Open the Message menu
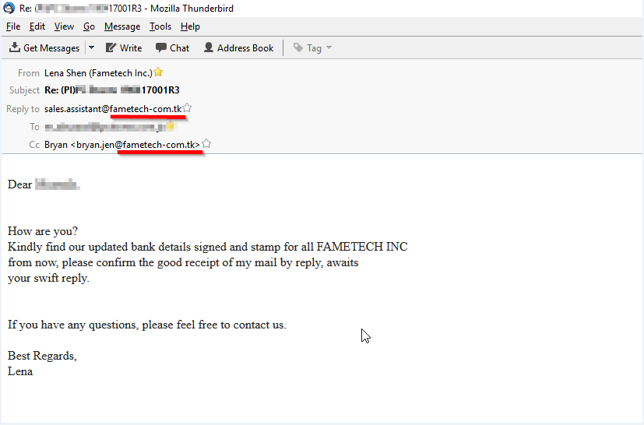 122,26
